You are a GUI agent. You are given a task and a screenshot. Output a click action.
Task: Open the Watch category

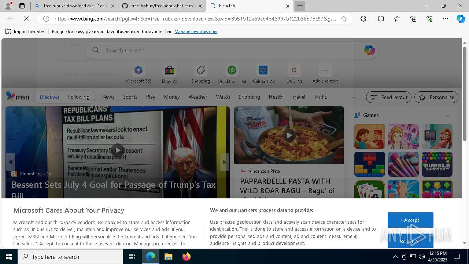223,97
